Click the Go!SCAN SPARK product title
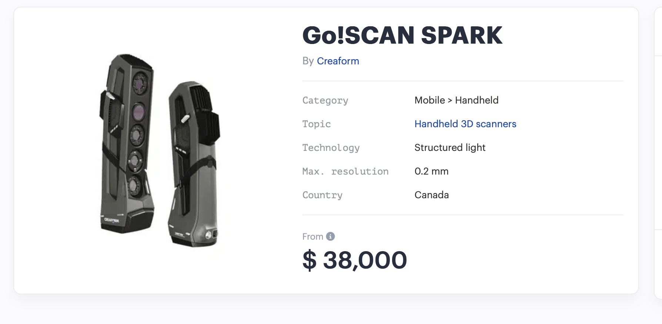Viewport: 662px width, 324px height. click(x=402, y=36)
